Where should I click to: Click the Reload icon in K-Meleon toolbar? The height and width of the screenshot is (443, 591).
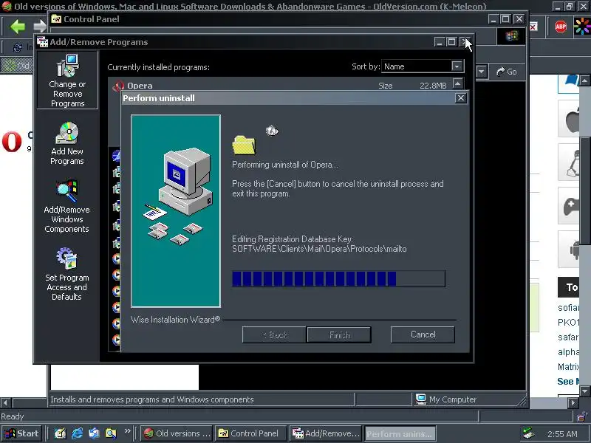17,48
